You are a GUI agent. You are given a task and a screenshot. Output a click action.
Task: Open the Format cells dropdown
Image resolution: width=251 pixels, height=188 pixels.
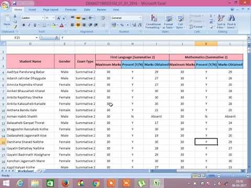click(x=197, y=27)
